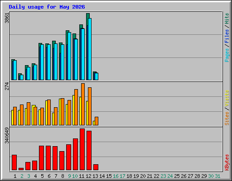This screenshot has width=232, height=181.
Task: Click day 11 on the x-axis
Action: [x=82, y=176]
